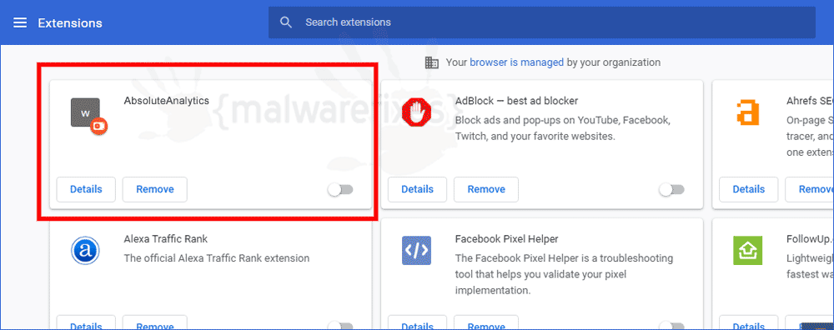Open the 'browser is managed' link
Screen dimensions: 834x330
(516, 62)
